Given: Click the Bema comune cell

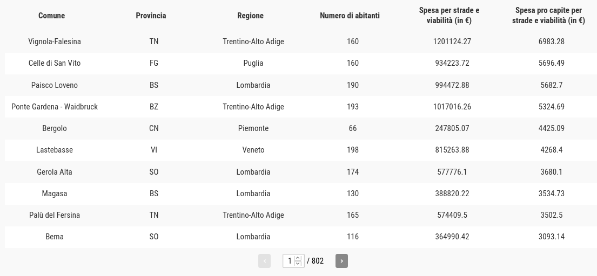Looking at the screenshot, I should click(55, 237).
